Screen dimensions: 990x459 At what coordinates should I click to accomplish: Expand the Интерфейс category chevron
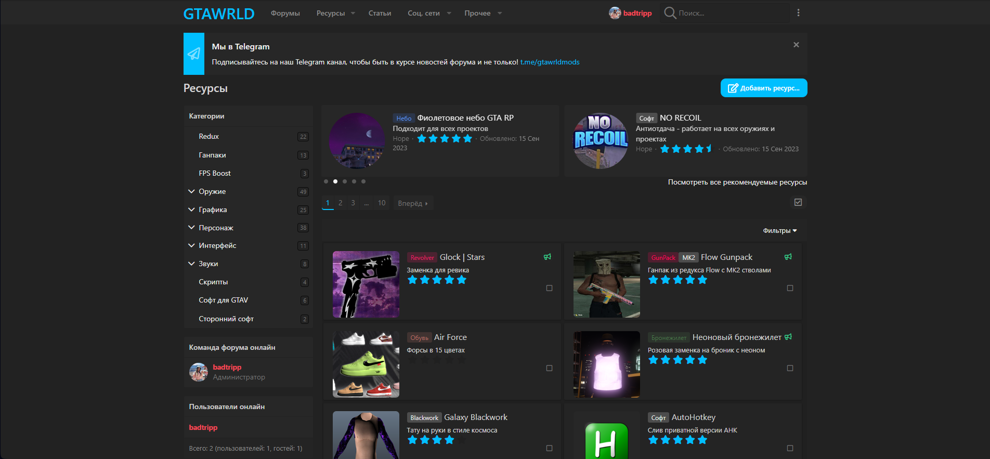[x=191, y=245]
